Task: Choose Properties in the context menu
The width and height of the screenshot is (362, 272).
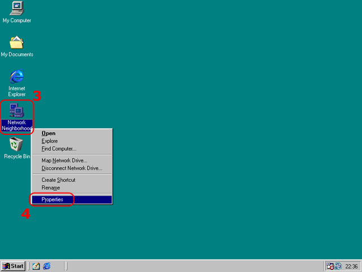Action: (72, 199)
